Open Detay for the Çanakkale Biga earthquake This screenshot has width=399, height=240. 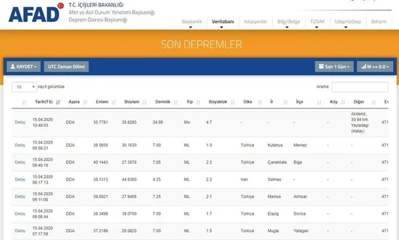tap(20, 162)
